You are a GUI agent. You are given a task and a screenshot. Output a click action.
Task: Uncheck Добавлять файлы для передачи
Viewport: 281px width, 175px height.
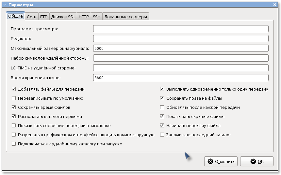click(14, 89)
